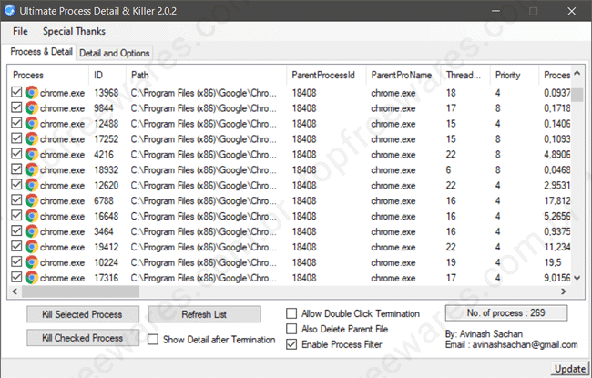
Task: Sort by the Process column header
Action: point(48,76)
